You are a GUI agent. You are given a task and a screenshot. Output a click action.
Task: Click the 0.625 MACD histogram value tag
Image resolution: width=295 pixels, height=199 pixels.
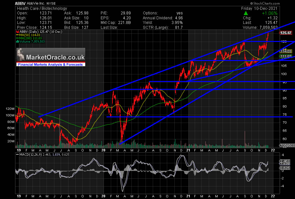point(285,168)
